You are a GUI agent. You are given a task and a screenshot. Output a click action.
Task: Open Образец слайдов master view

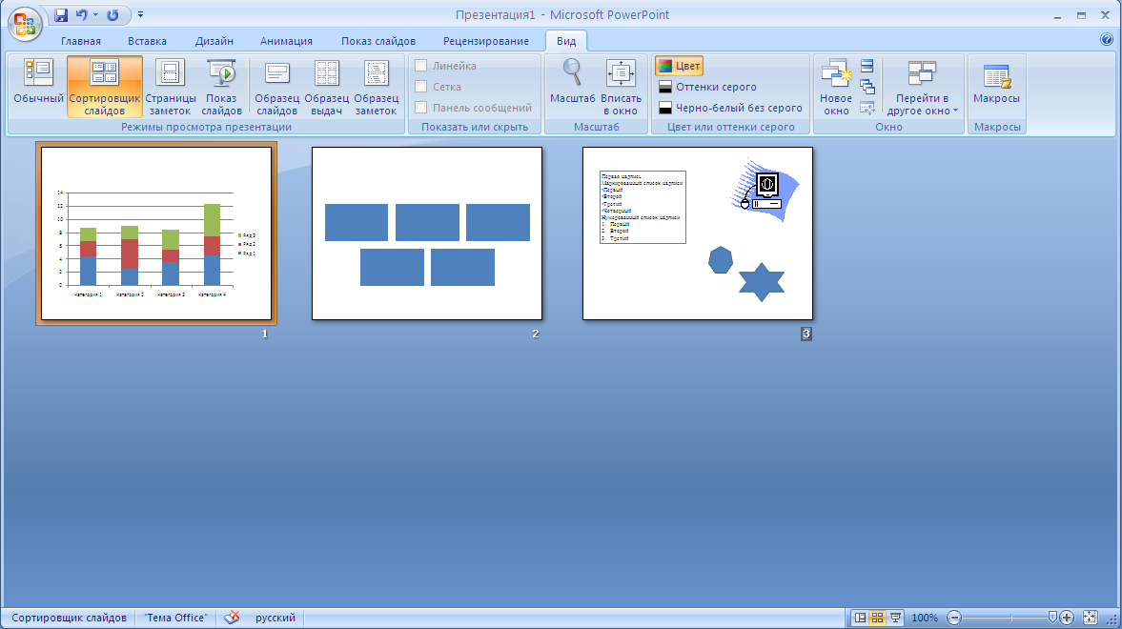[276, 87]
